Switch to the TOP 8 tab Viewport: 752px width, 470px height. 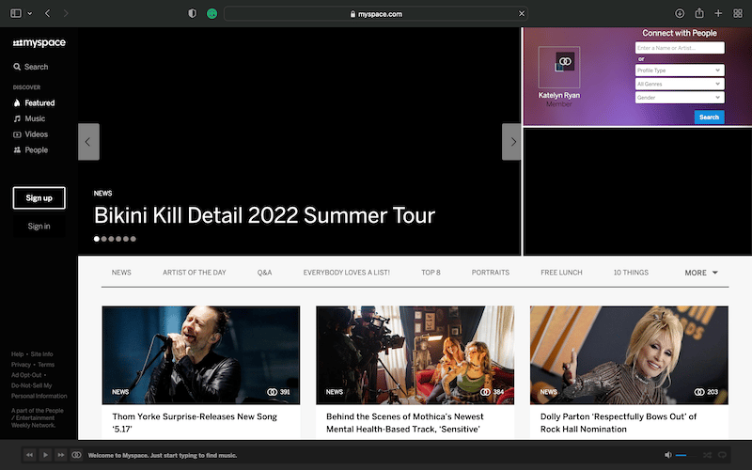[431, 273]
